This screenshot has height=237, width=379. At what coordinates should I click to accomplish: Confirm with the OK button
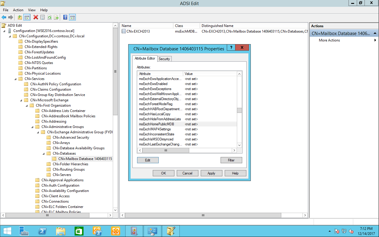click(x=163, y=173)
